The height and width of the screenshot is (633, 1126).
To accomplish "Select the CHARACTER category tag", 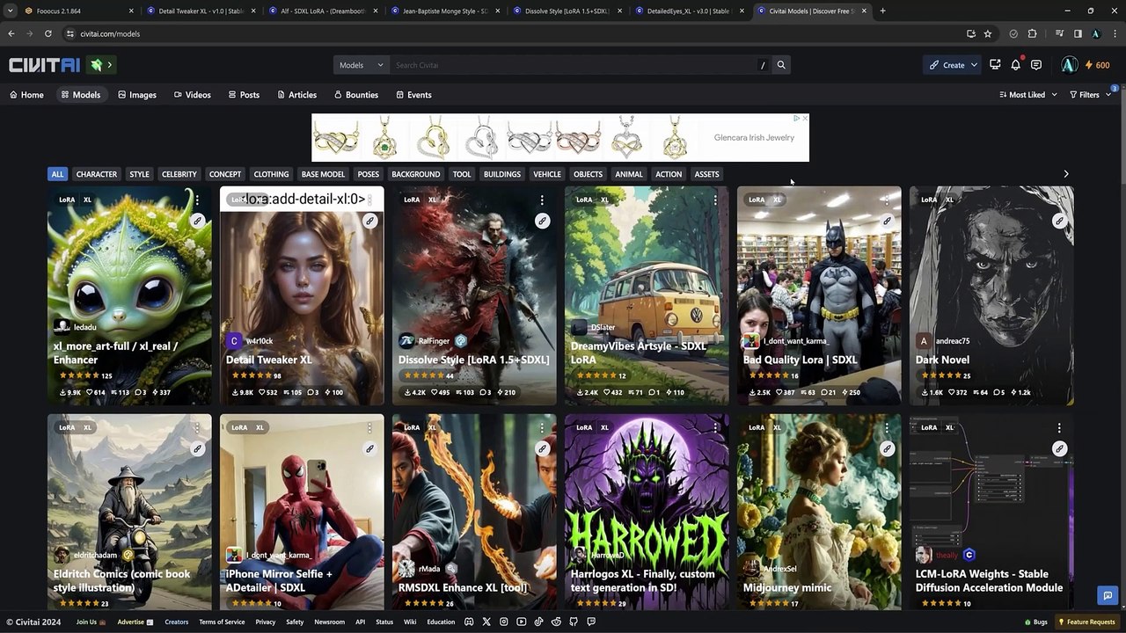I will point(96,174).
